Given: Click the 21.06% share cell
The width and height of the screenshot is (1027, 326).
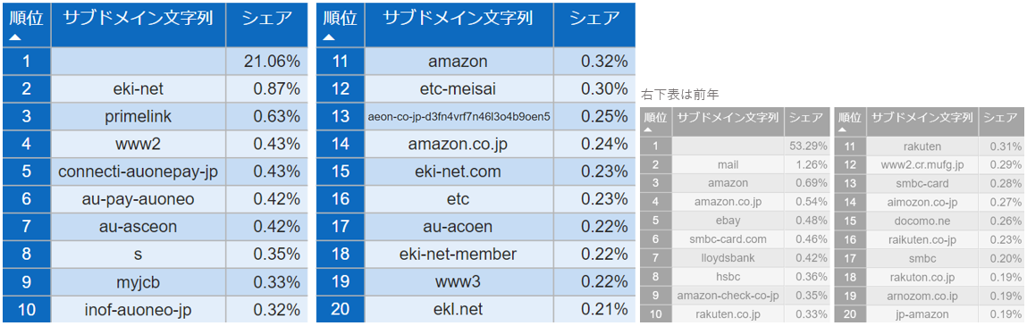Looking at the screenshot, I should 266,62.
